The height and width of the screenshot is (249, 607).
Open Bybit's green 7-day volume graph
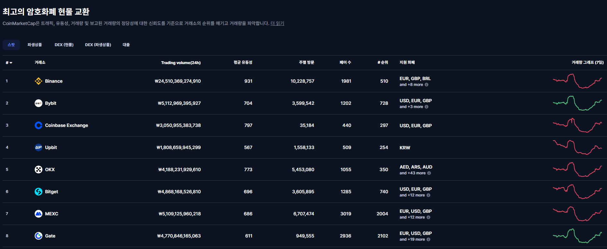pyautogui.click(x=577, y=103)
